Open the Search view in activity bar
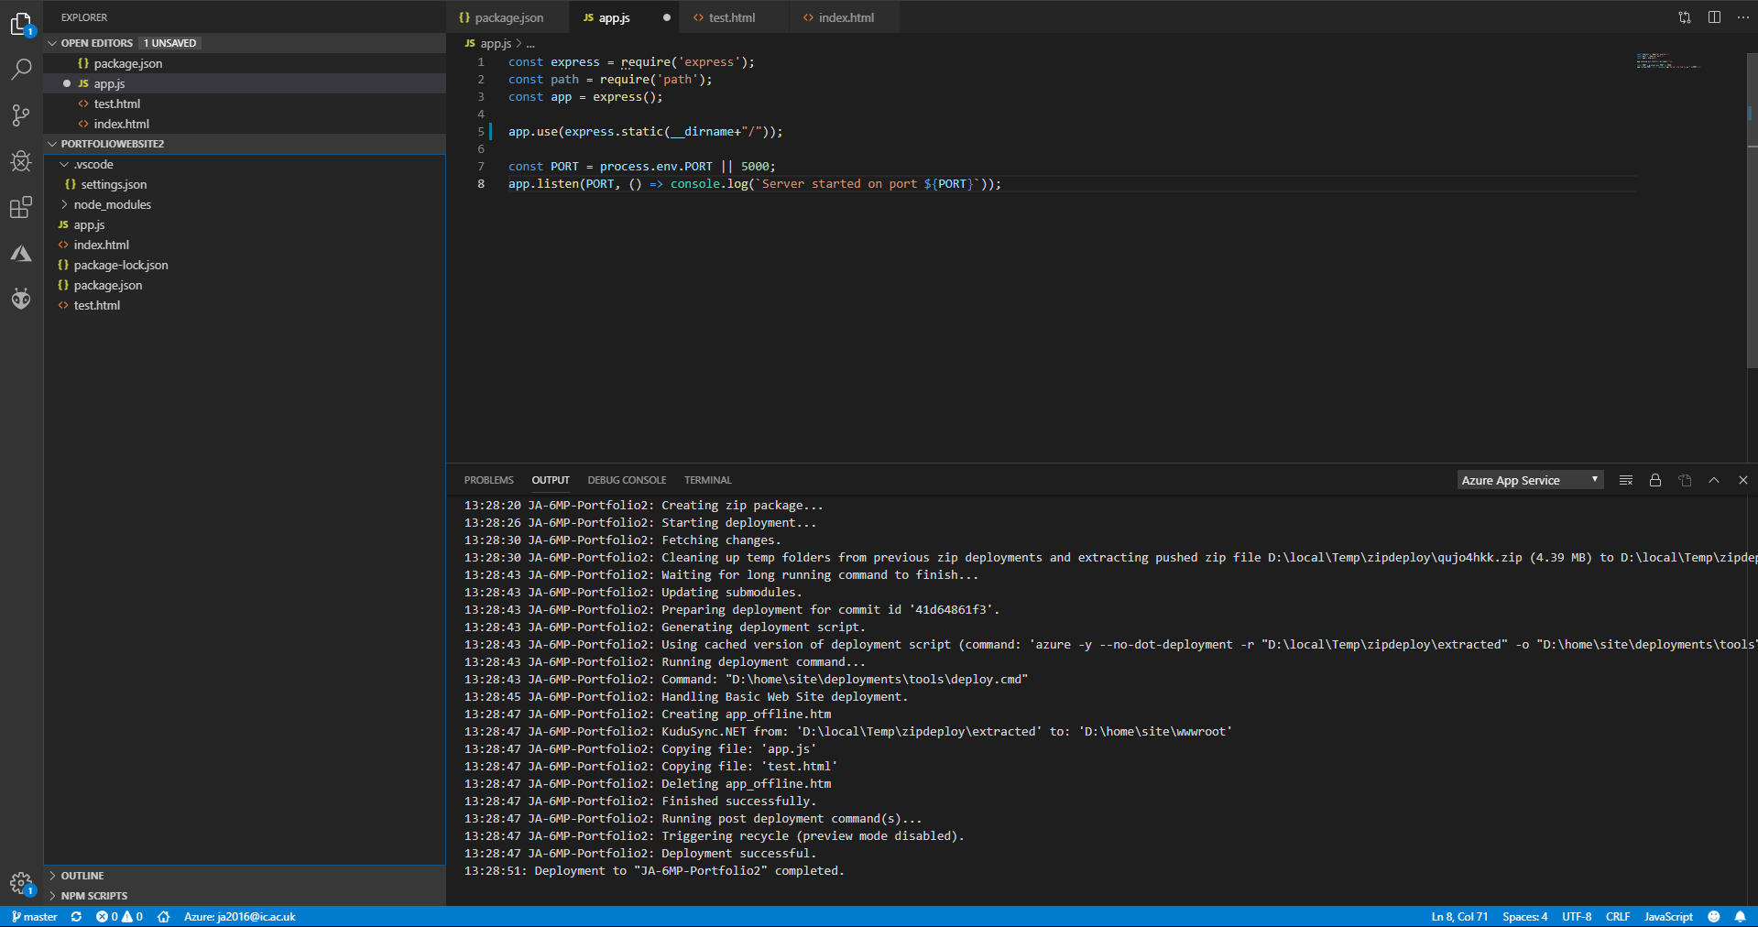 (x=21, y=70)
